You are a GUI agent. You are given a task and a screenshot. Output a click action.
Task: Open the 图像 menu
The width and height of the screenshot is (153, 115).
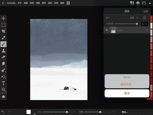click(x=32, y=3)
